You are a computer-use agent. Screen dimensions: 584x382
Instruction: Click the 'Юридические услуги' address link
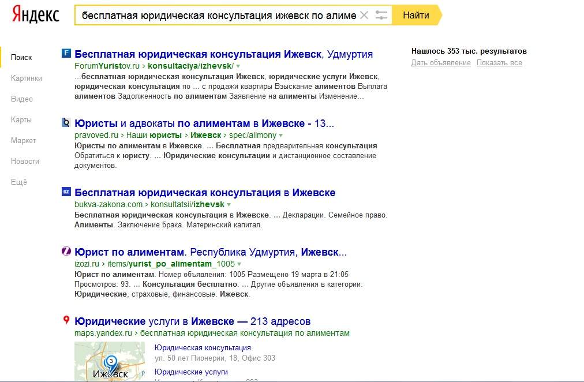191,372
